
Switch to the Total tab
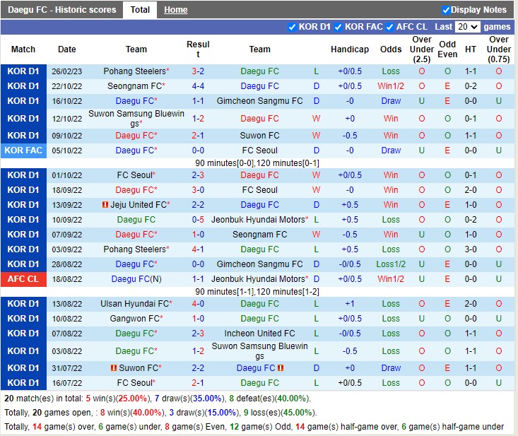pos(140,10)
